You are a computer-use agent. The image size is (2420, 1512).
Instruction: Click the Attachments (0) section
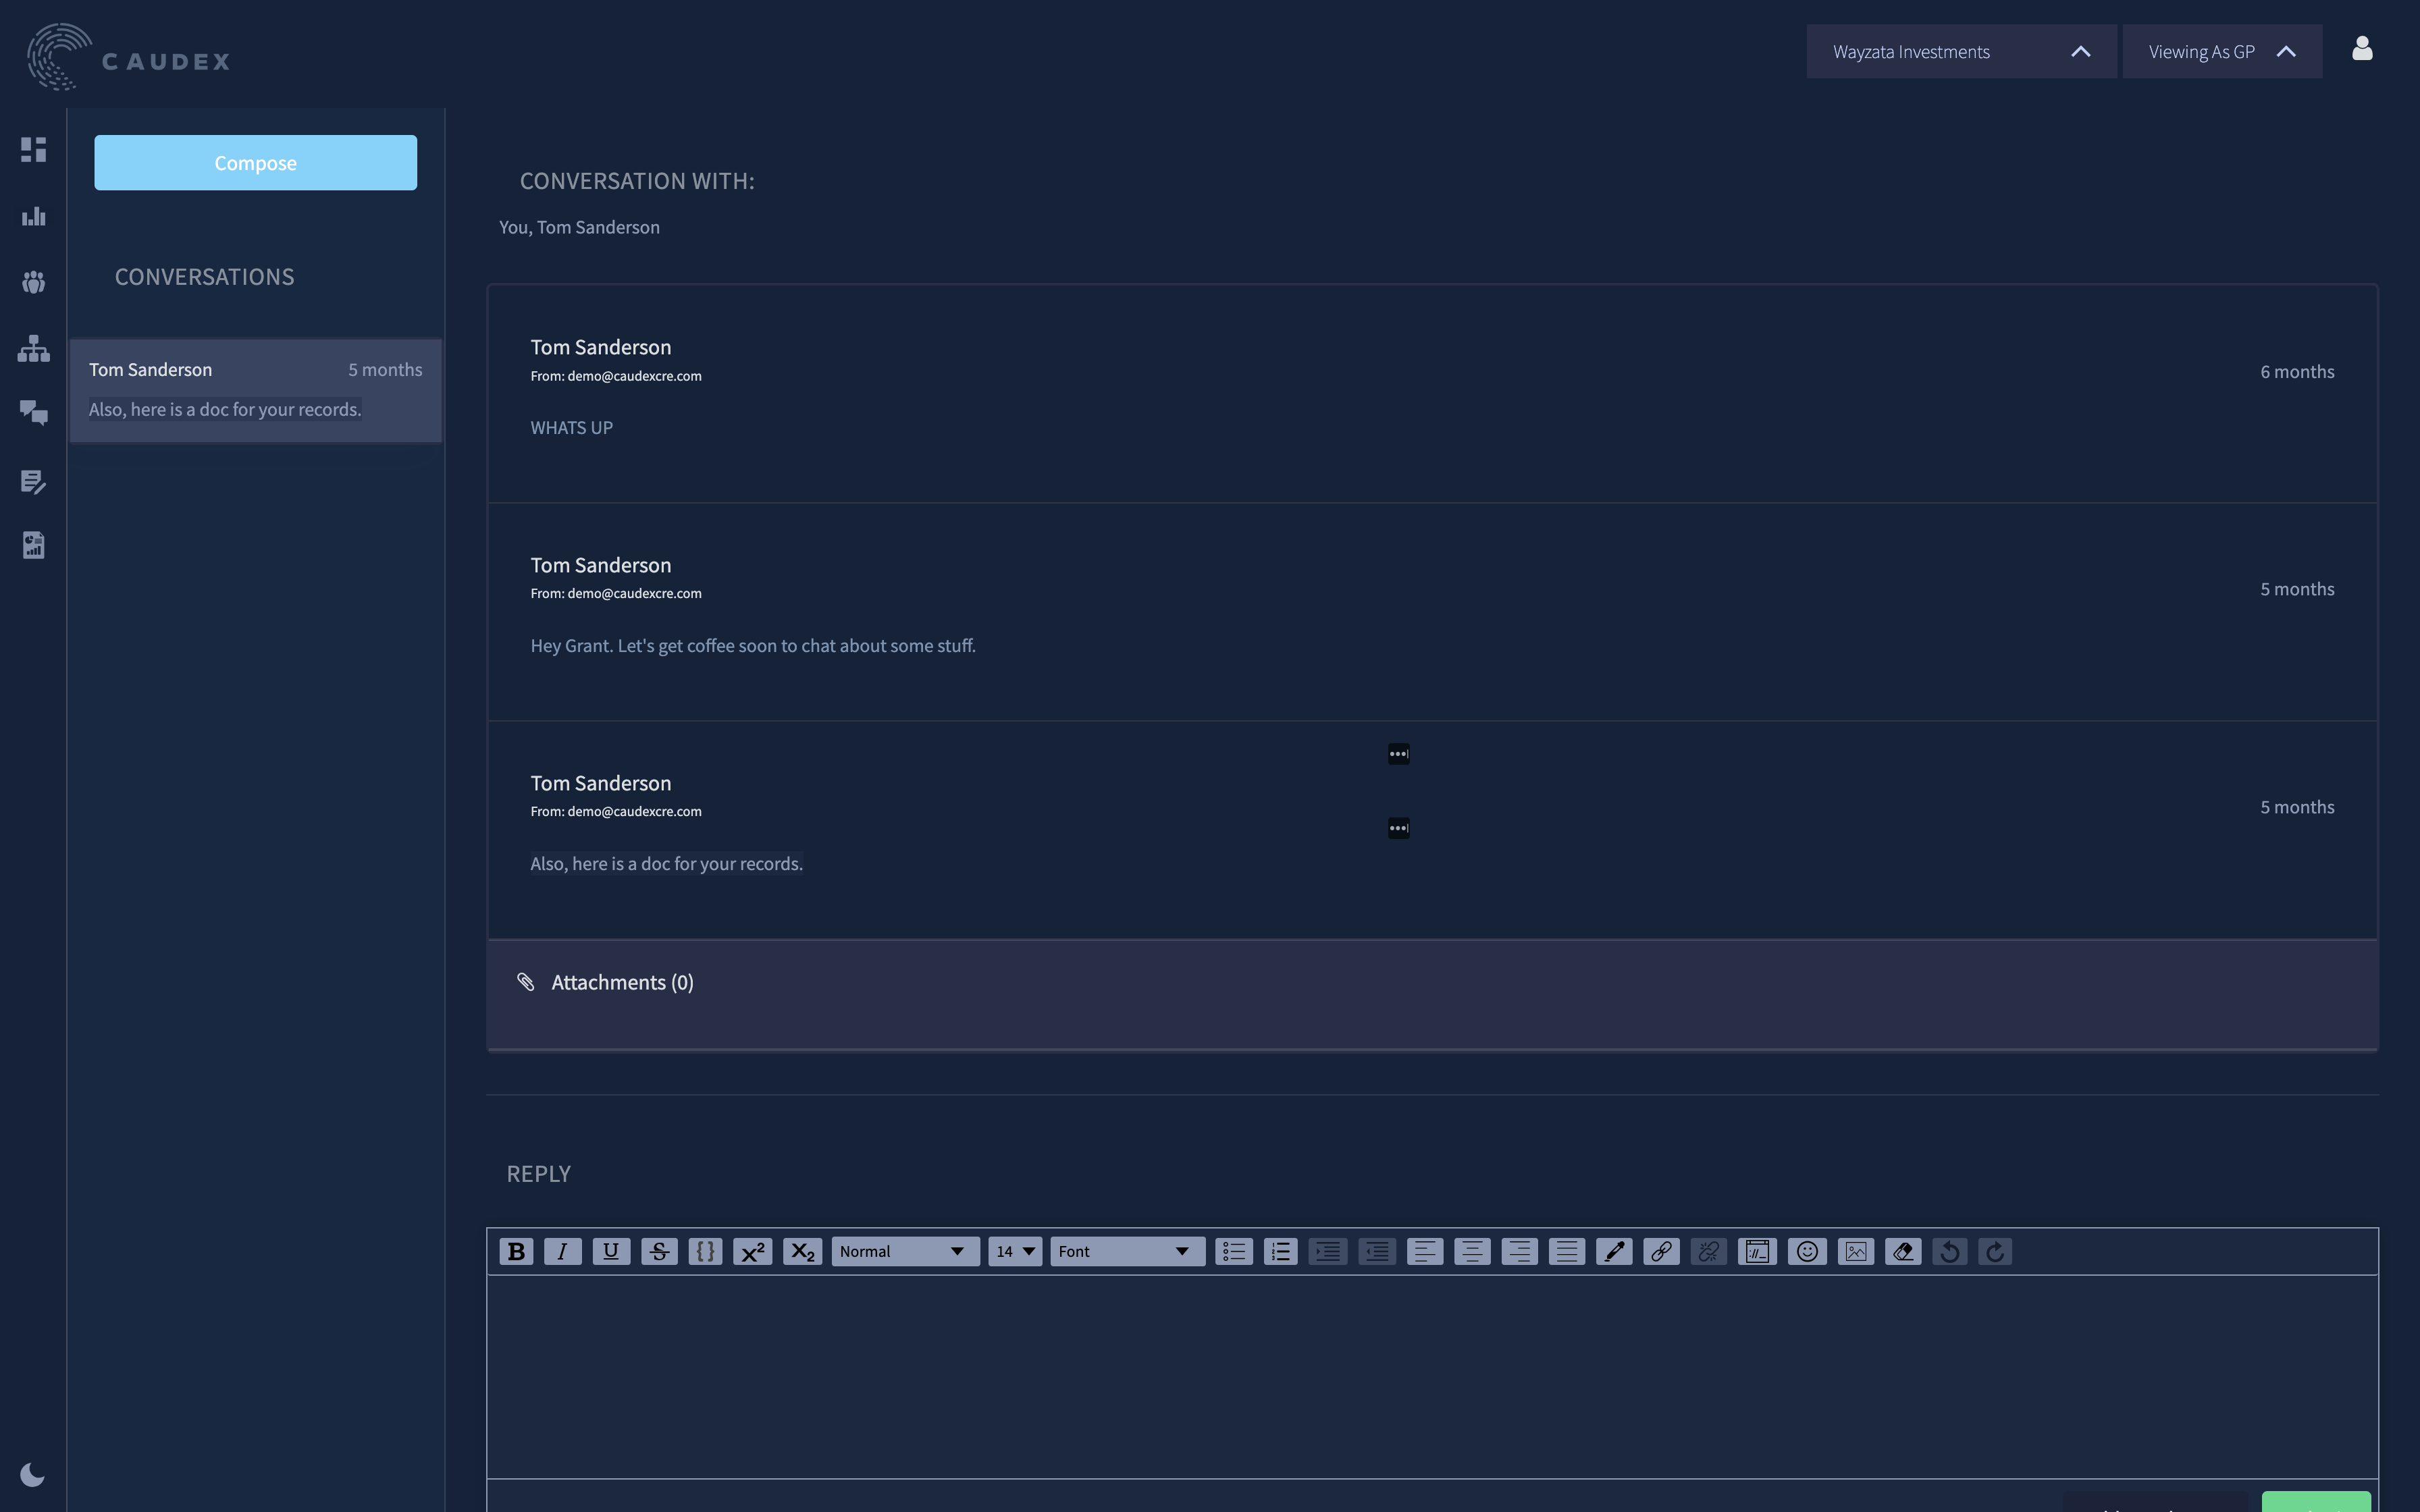click(x=622, y=983)
